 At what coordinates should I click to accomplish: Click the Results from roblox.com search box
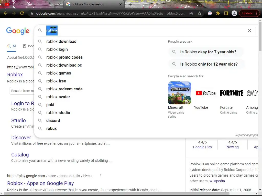pyautogui.click(x=22, y=91)
